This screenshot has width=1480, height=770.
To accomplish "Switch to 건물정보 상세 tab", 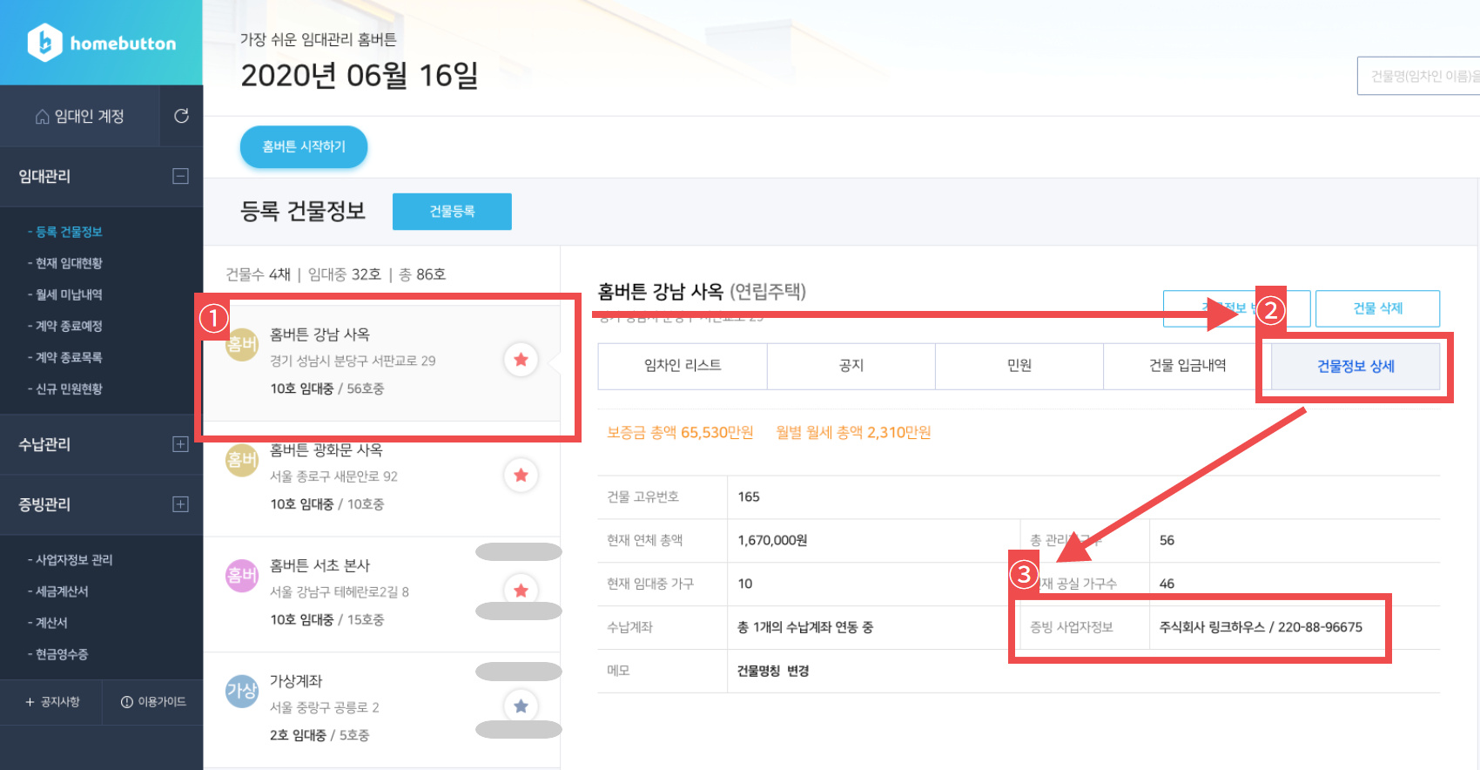I will coord(1356,366).
